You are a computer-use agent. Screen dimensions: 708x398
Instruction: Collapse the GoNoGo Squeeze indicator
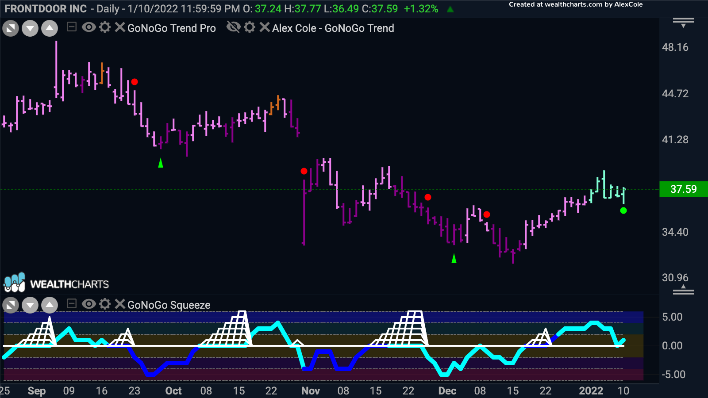point(71,304)
